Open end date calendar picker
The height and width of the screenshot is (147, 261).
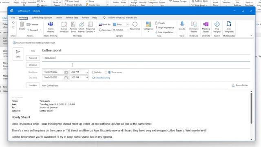(x=66, y=78)
